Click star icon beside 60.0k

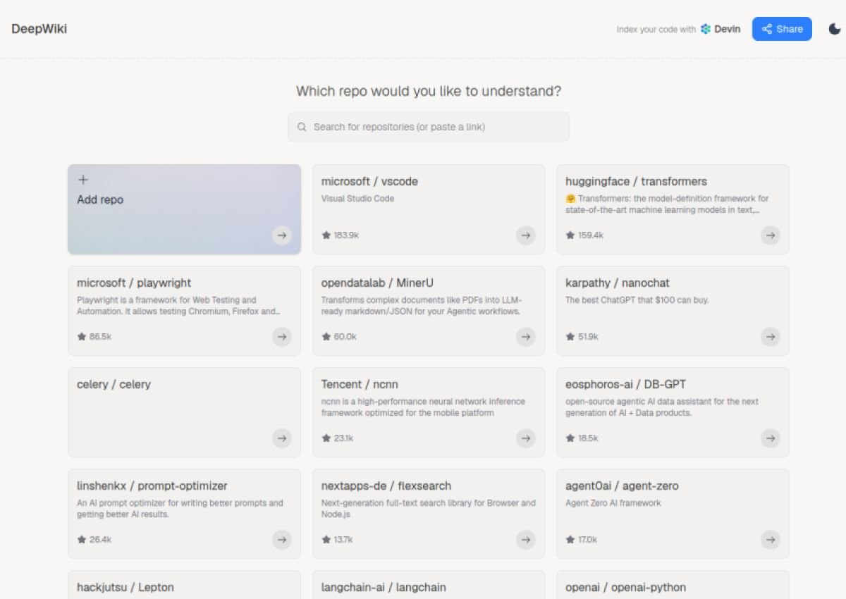(326, 337)
